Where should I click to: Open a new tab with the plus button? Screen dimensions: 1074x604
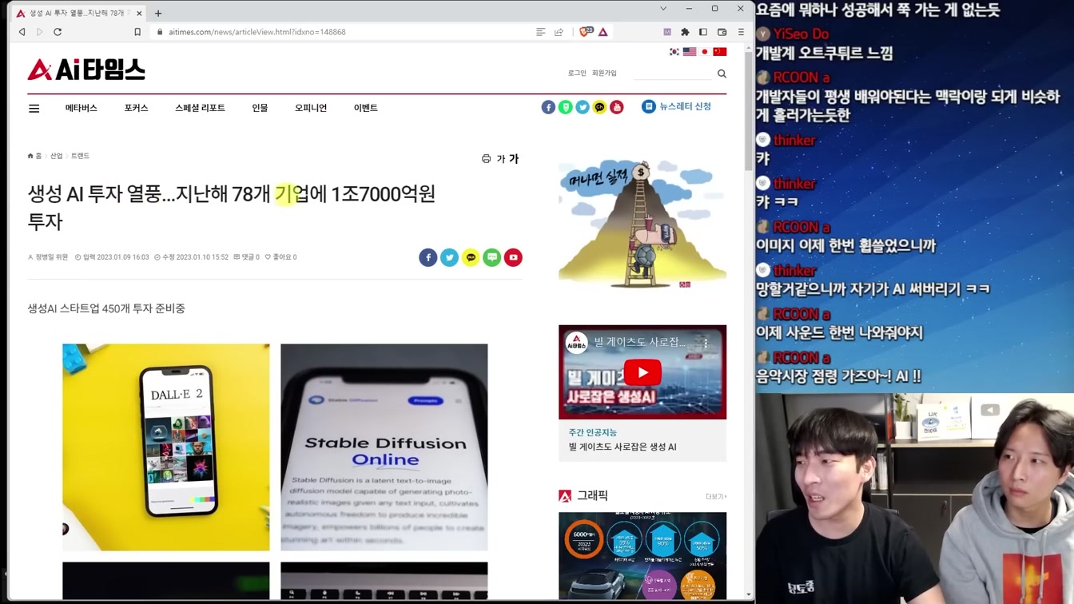[x=158, y=13]
